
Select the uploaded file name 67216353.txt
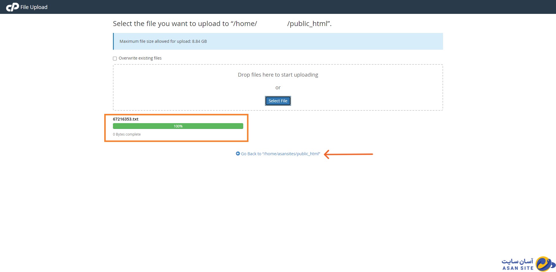(x=126, y=119)
